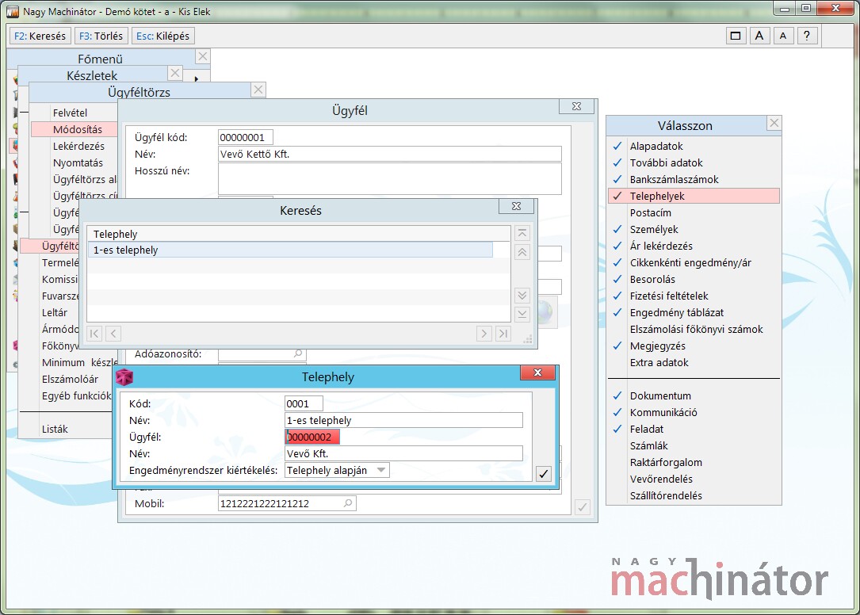Select Postacím from Válasszon menu
The width and height of the screenshot is (860, 615).
[650, 212]
